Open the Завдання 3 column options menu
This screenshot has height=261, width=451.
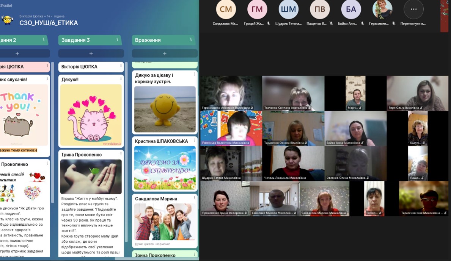pos(117,40)
